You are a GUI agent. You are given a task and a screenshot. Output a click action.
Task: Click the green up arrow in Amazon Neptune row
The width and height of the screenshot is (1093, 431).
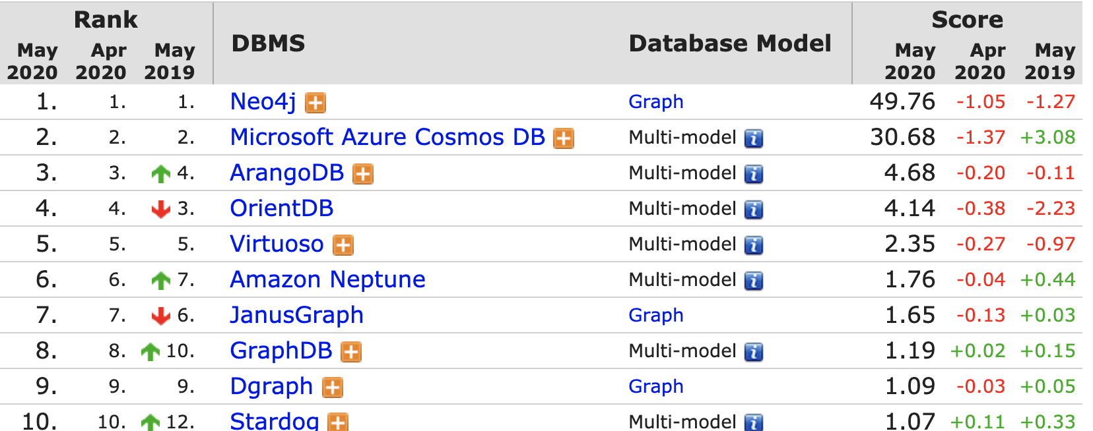pos(161,281)
